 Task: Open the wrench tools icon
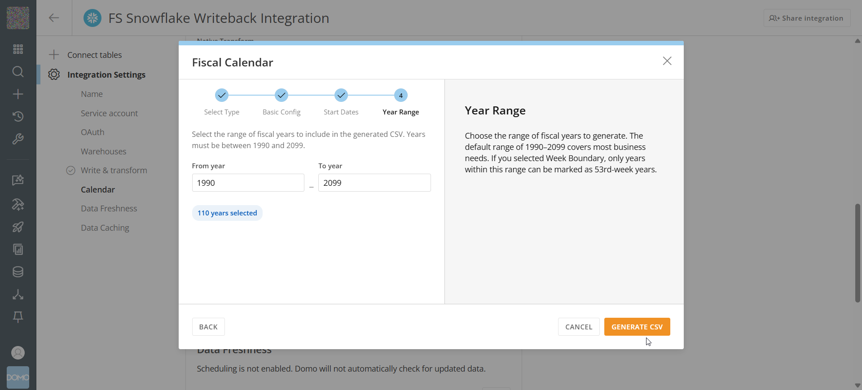[x=18, y=139]
